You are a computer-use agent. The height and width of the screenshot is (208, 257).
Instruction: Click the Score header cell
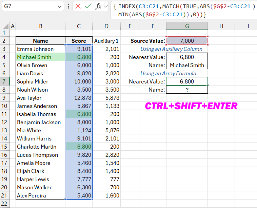79,41
